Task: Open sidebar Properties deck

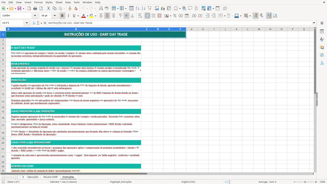Action: (x=322, y=31)
